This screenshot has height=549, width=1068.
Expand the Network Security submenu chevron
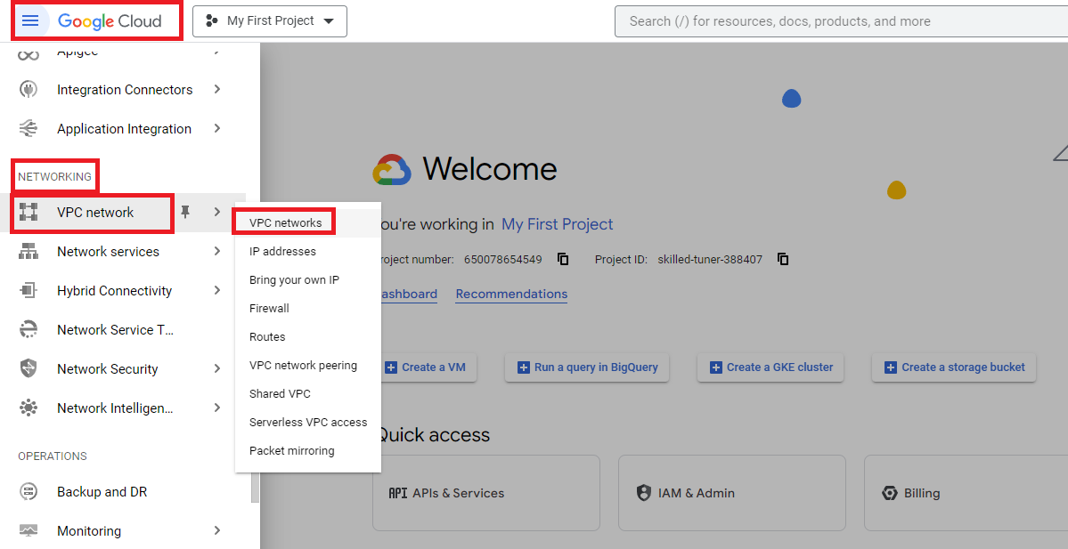click(217, 368)
